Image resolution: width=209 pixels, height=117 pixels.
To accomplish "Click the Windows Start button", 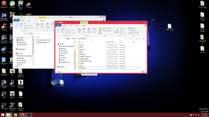I will pyautogui.click(x=3, y=115).
